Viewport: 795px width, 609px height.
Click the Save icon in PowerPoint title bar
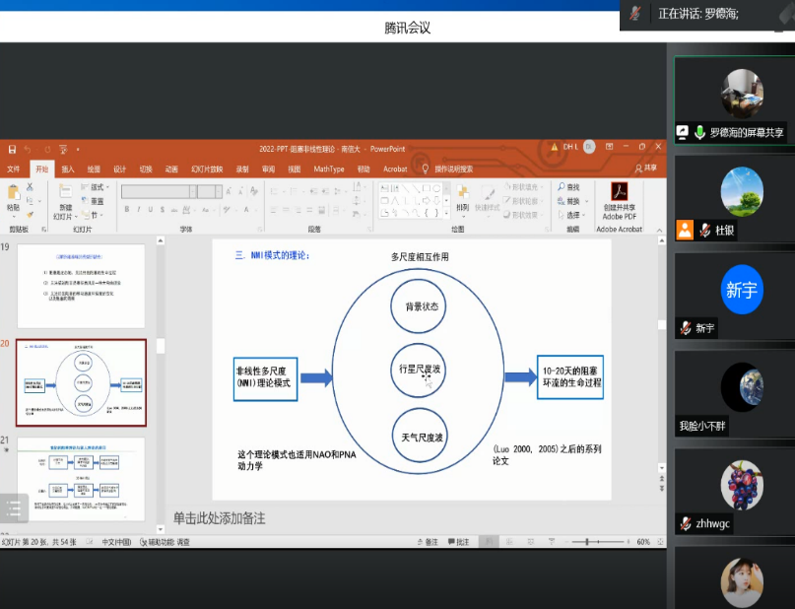tap(12, 149)
